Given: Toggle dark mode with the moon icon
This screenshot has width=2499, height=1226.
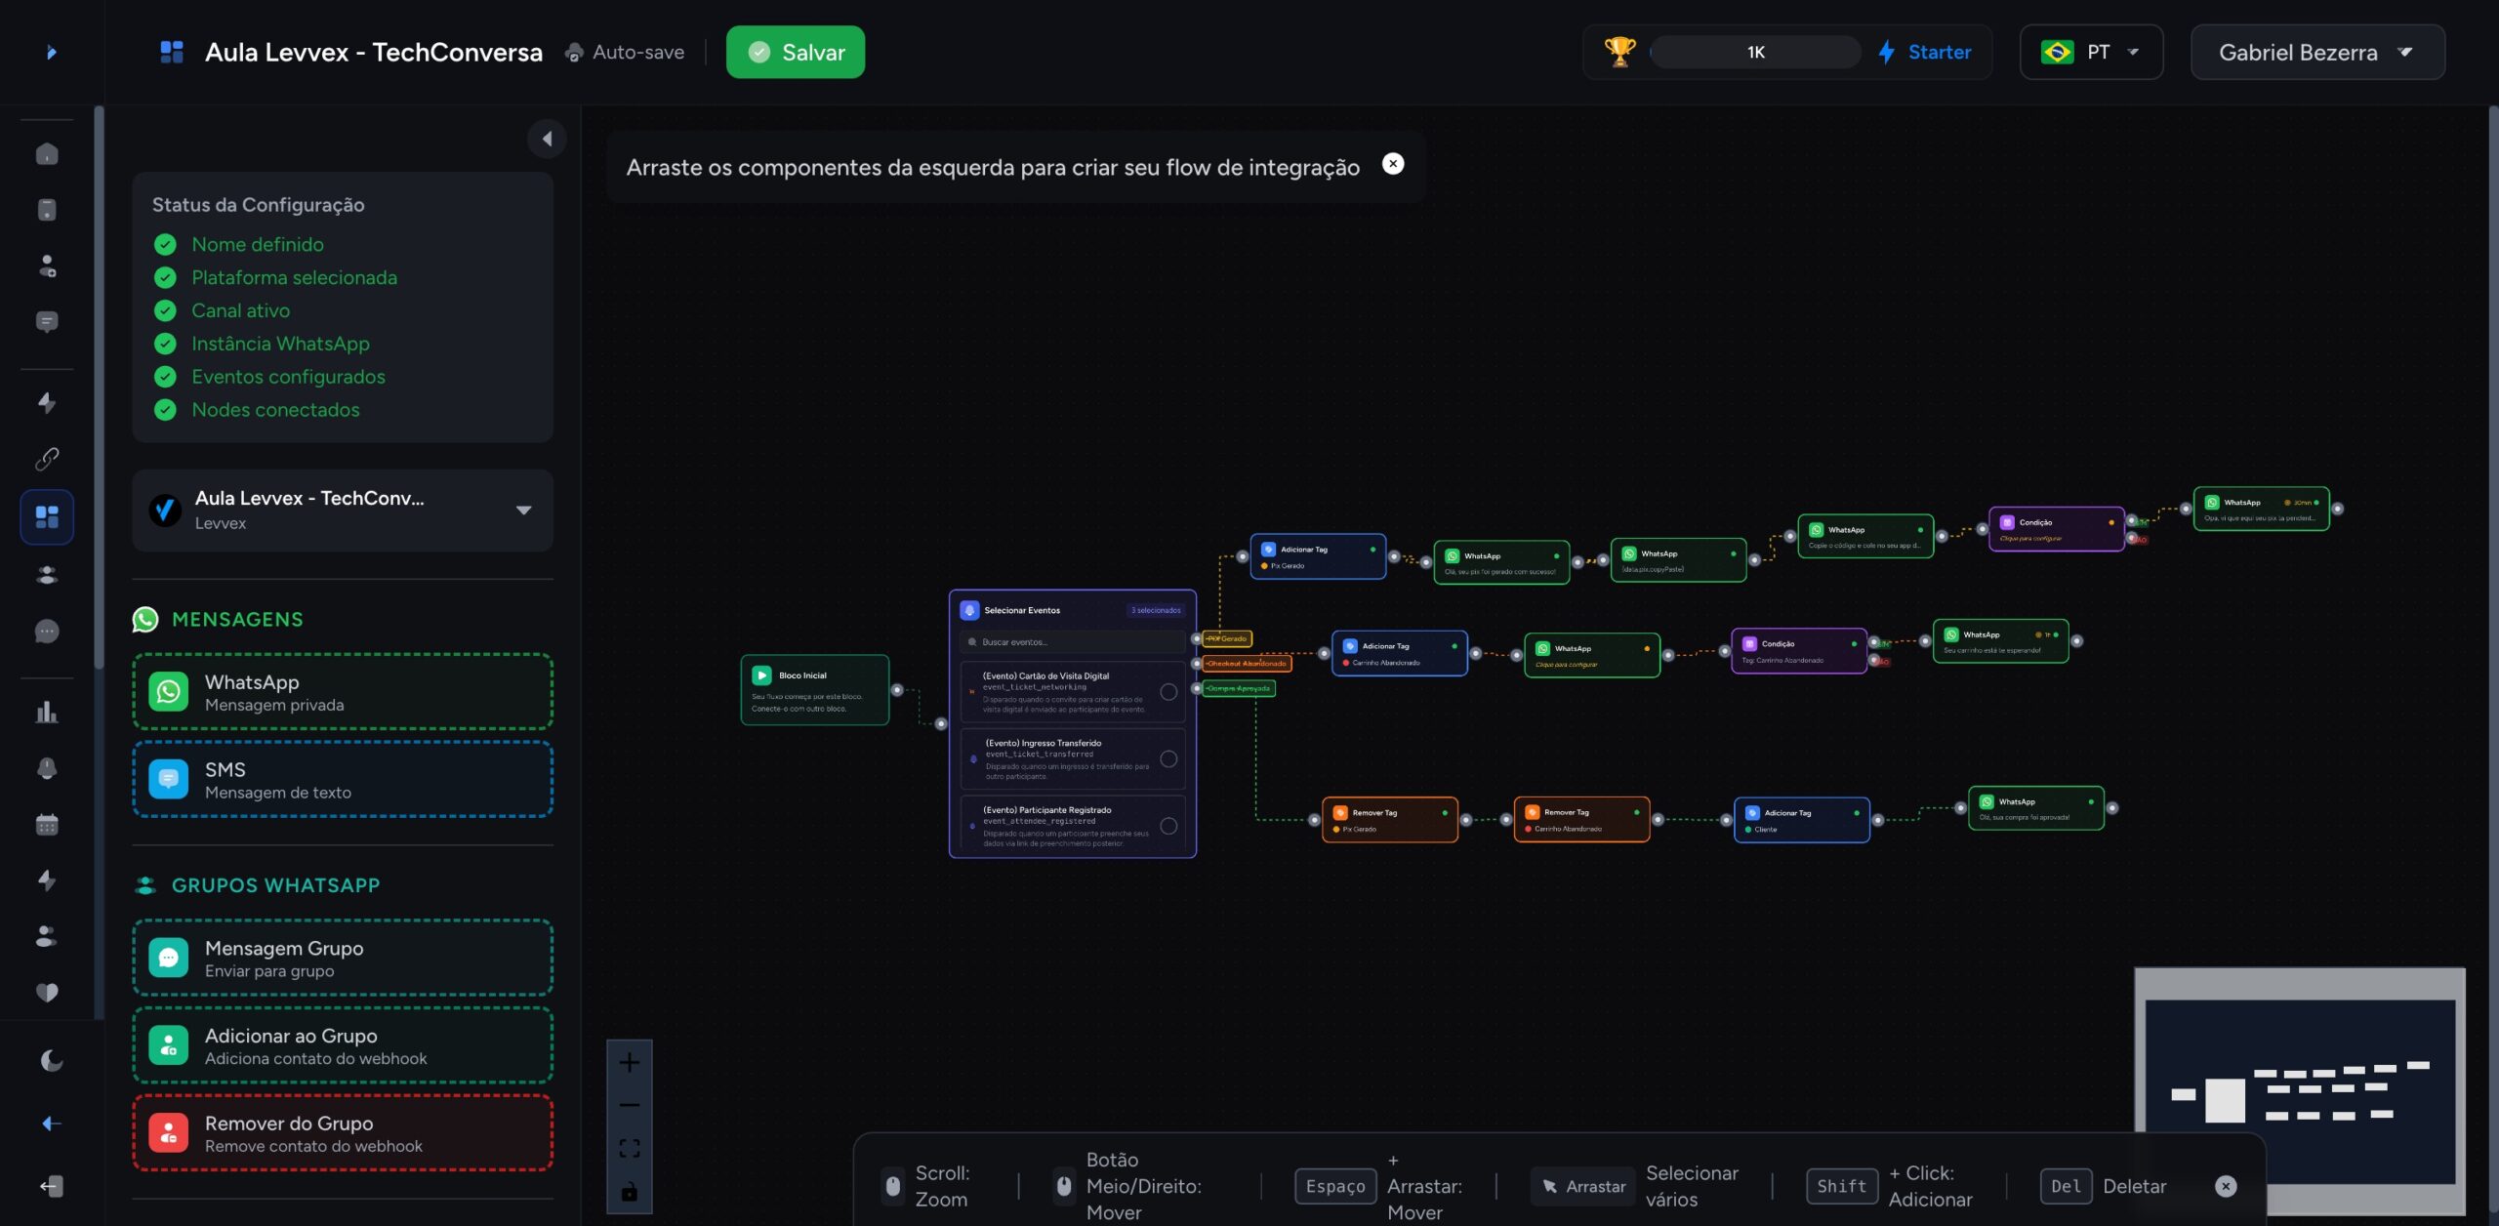Looking at the screenshot, I should coord(51,1060).
